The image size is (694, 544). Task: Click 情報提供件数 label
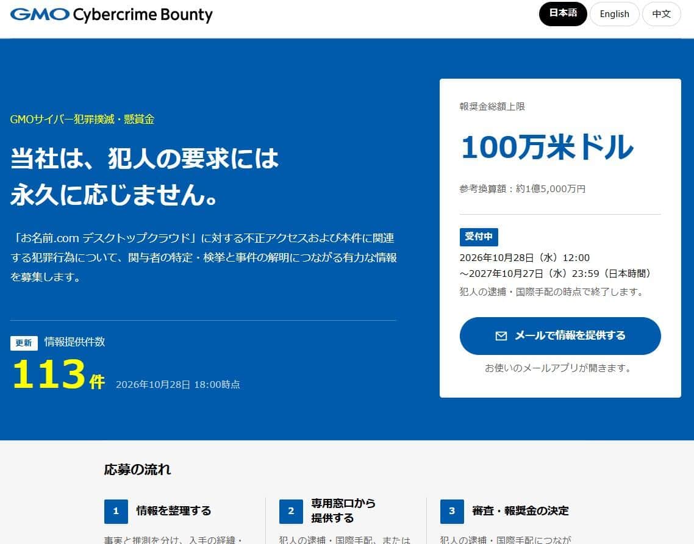point(75,342)
